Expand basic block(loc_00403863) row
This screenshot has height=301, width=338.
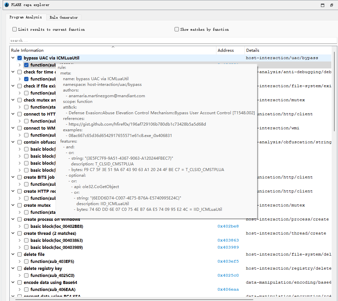point(20,241)
